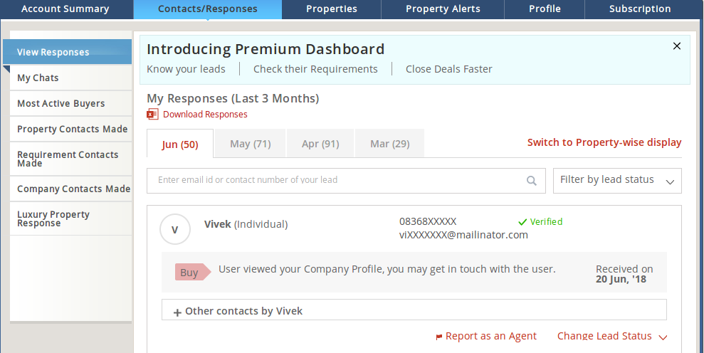The width and height of the screenshot is (704, 353).
Task: Click Download Responses link
Action: tap(205, 115)
